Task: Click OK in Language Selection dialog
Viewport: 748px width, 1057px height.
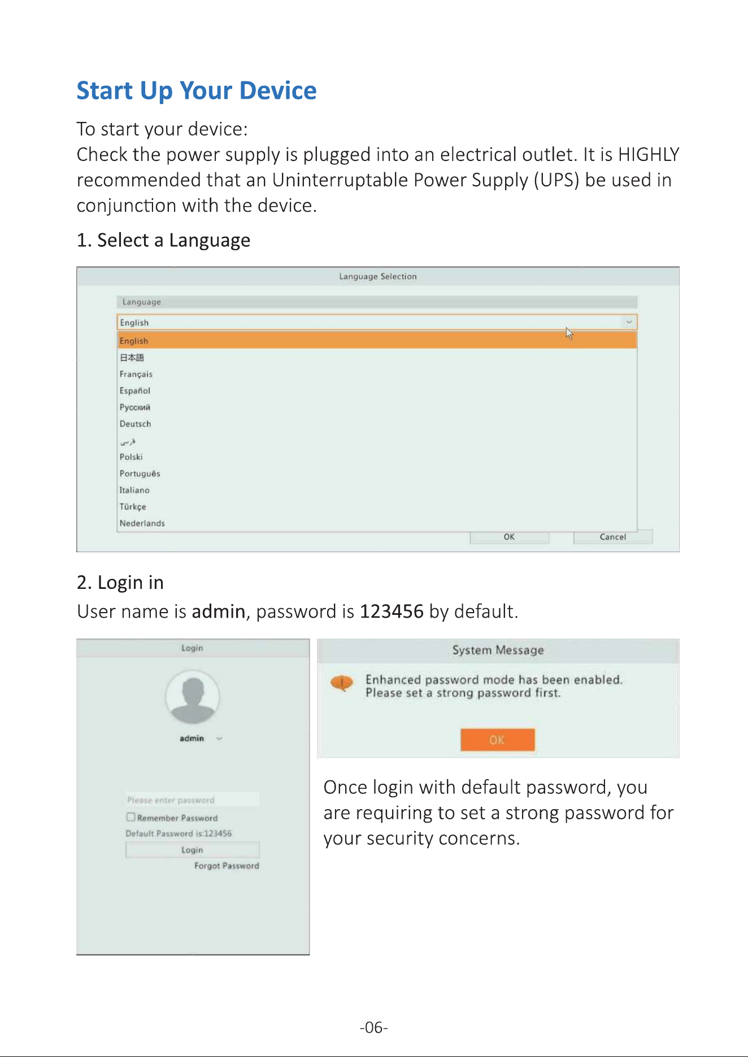Action: 509,537
